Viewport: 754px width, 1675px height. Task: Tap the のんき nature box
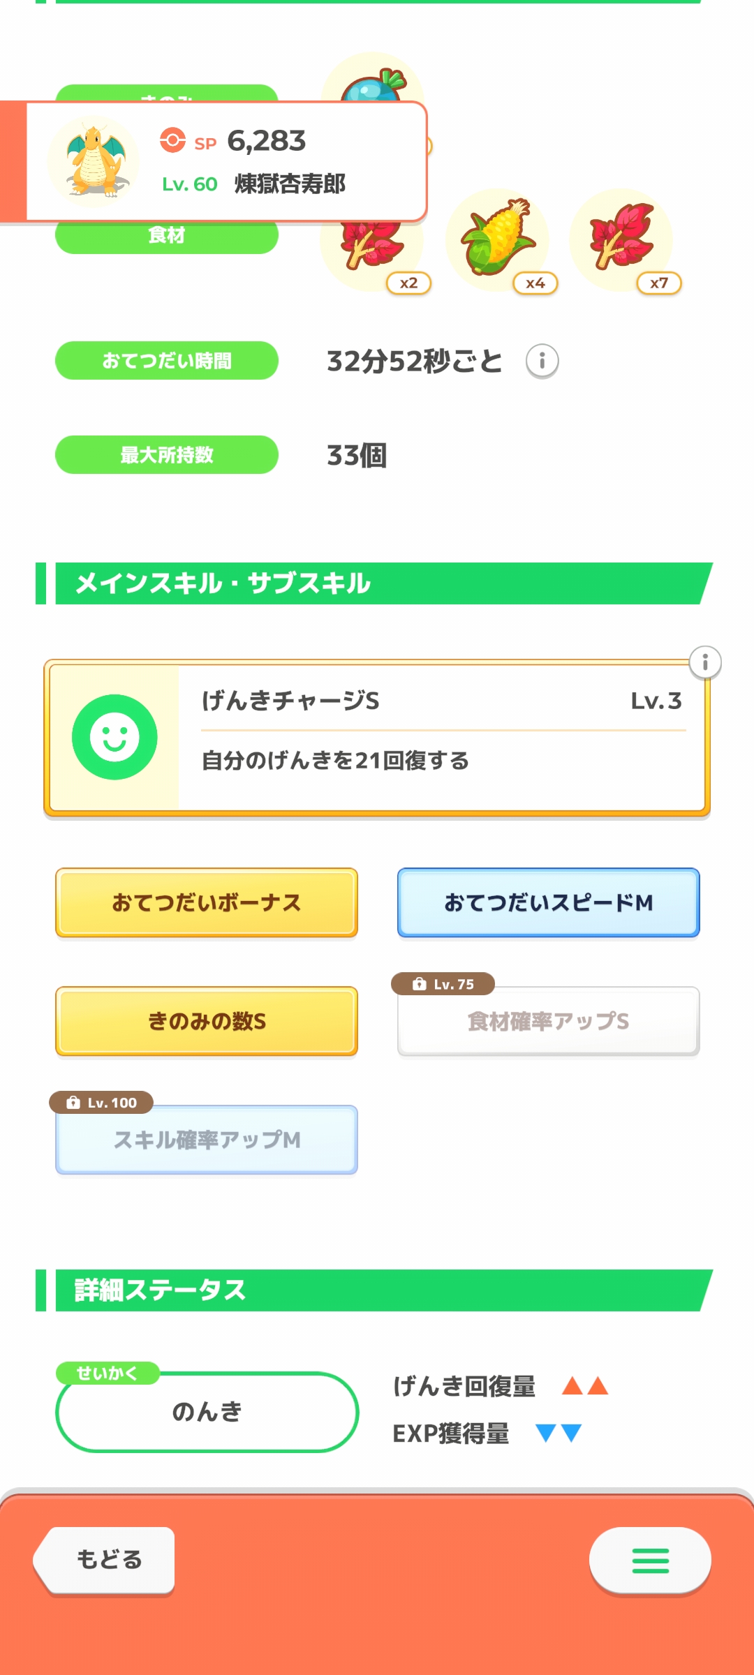pos(207,1412)
